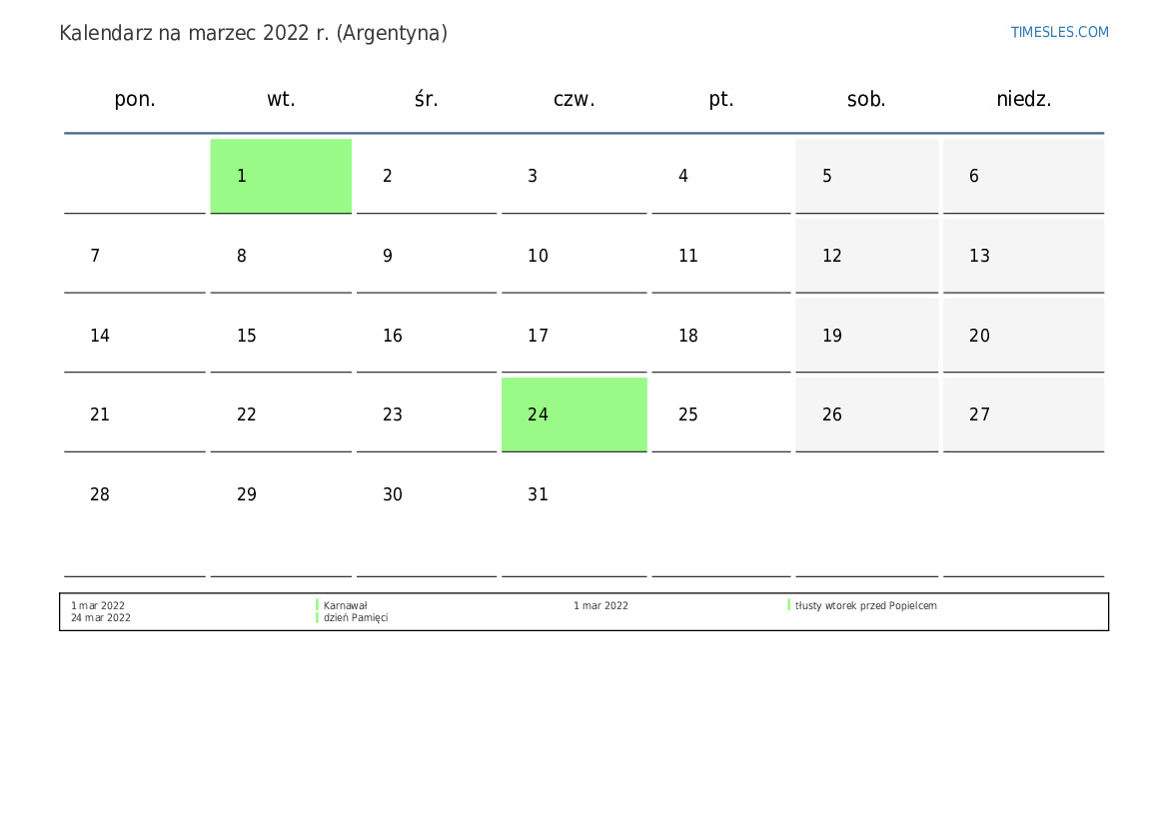Click day 21 in the calendar
Screen dimensions: 1168x826
tap(135, 414)
